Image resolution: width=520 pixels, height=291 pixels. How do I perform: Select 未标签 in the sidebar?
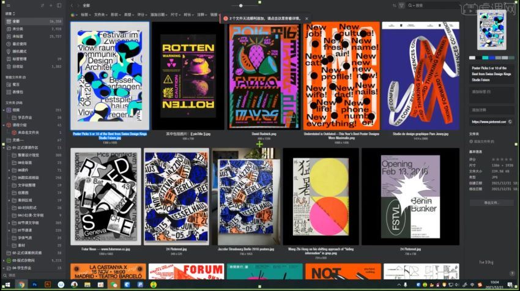point(33,37)
